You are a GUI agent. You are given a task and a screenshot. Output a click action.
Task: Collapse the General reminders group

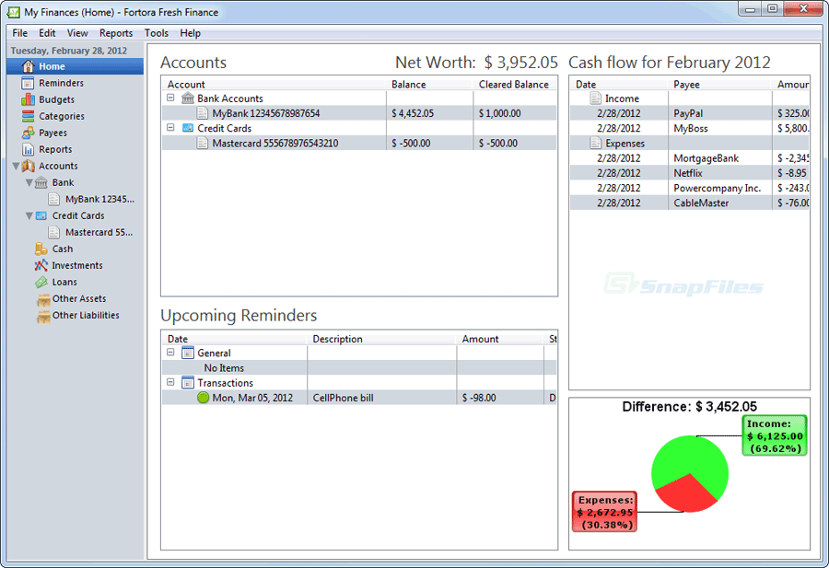coord(170,352)
